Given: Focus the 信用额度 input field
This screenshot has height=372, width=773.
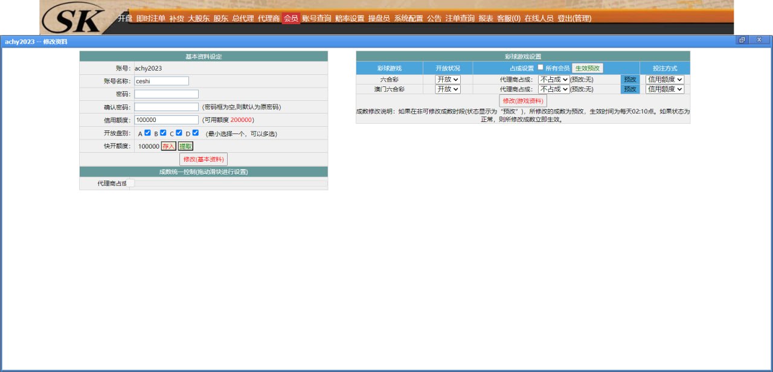Looking at the screenshot, I should [x=166, y=120].
